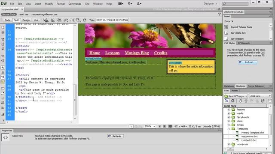Viewport: 275px width, 154px height.
Task: Switch to desktop size monitor icon
Action: pyautogui.click(x=170, y=127)
